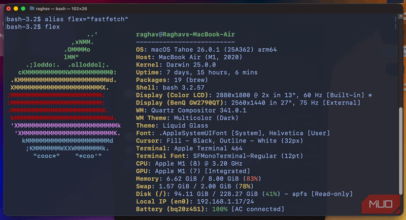Click the folder proxy icon in title bar
406x220 pixels.
click(x=32, y=9)
